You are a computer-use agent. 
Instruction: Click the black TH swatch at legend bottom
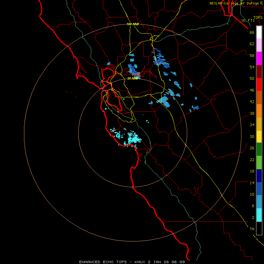click(x=259, y=228)
